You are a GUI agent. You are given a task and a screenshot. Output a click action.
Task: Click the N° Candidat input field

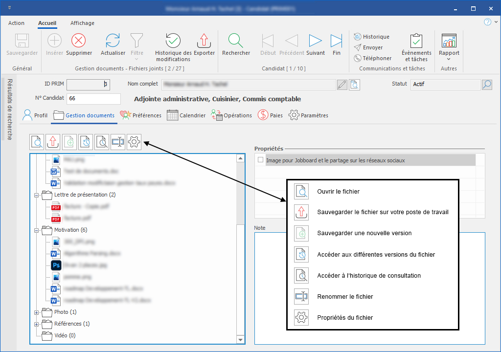click(93, 99)
